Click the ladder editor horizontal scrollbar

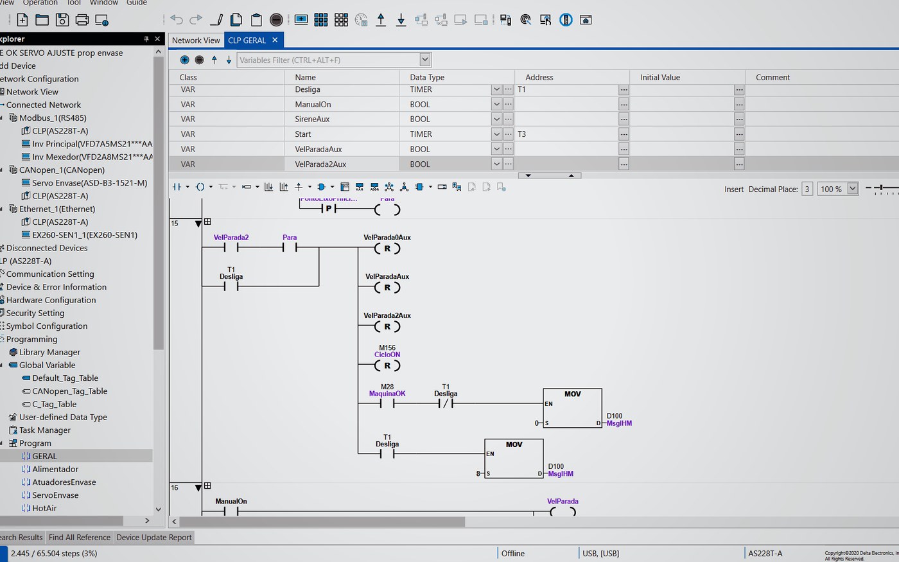coord(322,522)
